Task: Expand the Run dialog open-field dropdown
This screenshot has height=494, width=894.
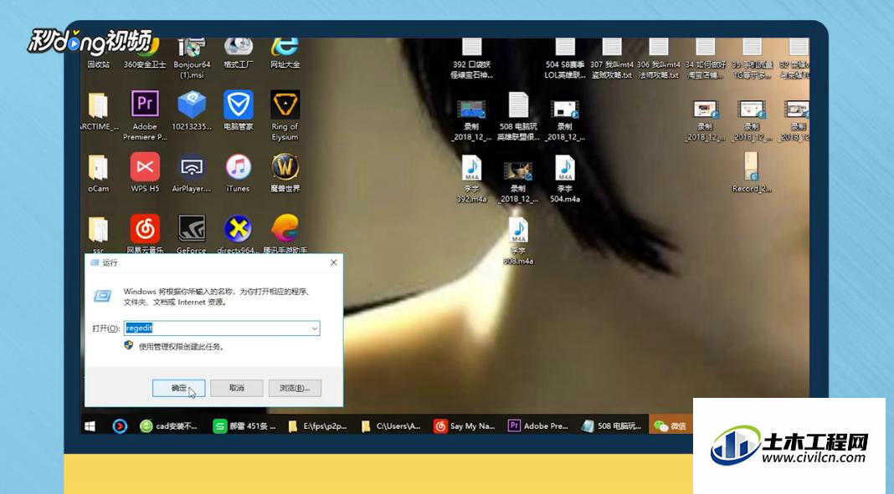Action: click(314, 328)
